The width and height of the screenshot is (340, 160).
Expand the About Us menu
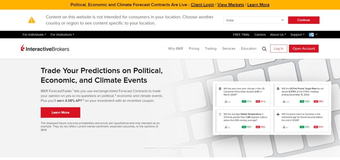(x=278, y=35)
